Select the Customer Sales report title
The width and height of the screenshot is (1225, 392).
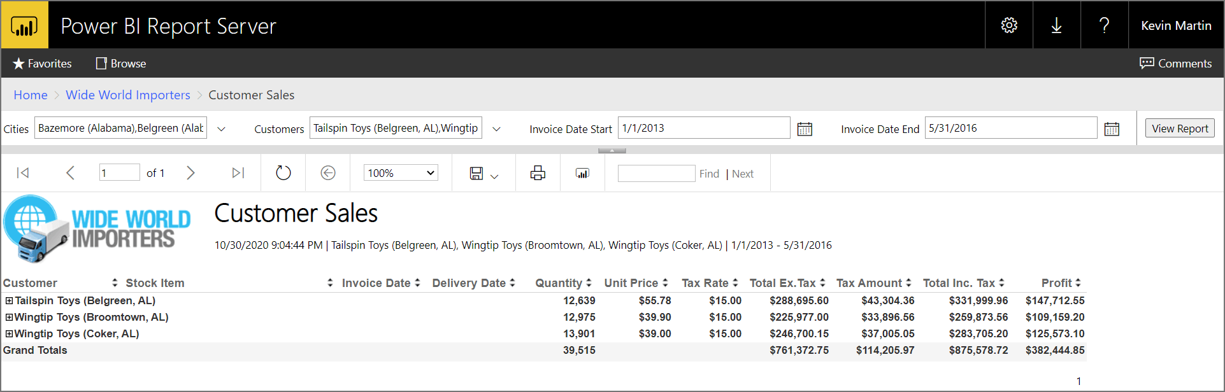click(296, 213)
